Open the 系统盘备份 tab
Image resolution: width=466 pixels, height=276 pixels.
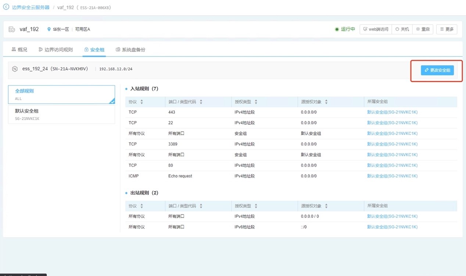[130, 50]
